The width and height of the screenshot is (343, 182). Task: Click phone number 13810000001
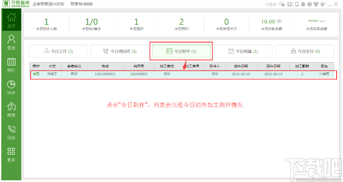(105, 74)
